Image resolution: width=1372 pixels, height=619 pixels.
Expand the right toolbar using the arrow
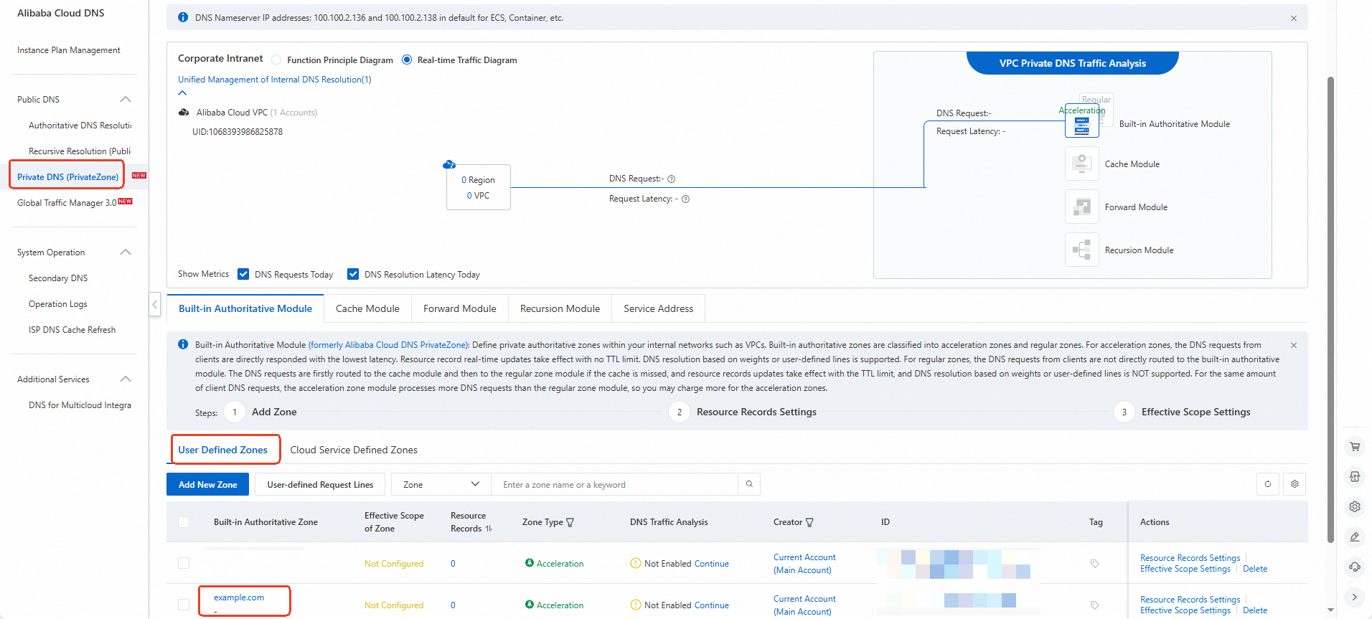tap(1355, 597)
